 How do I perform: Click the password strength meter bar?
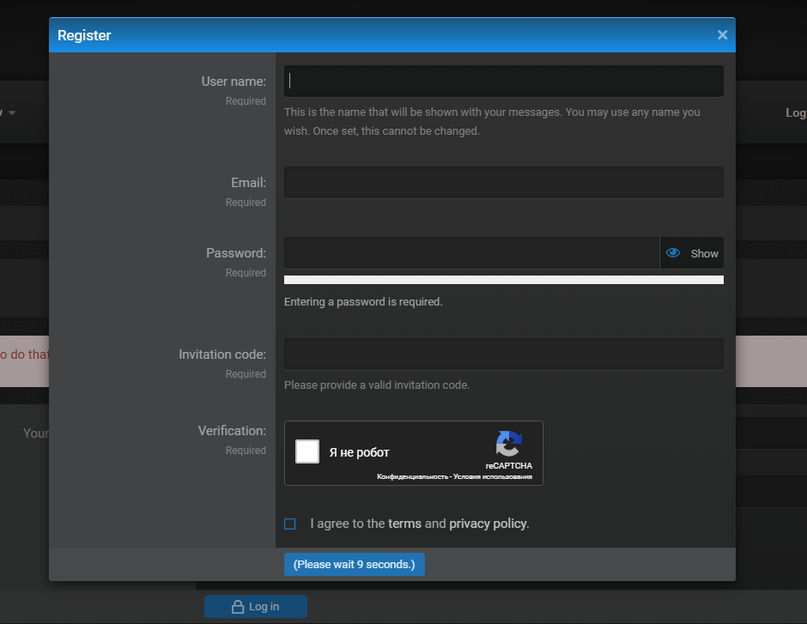503,280
